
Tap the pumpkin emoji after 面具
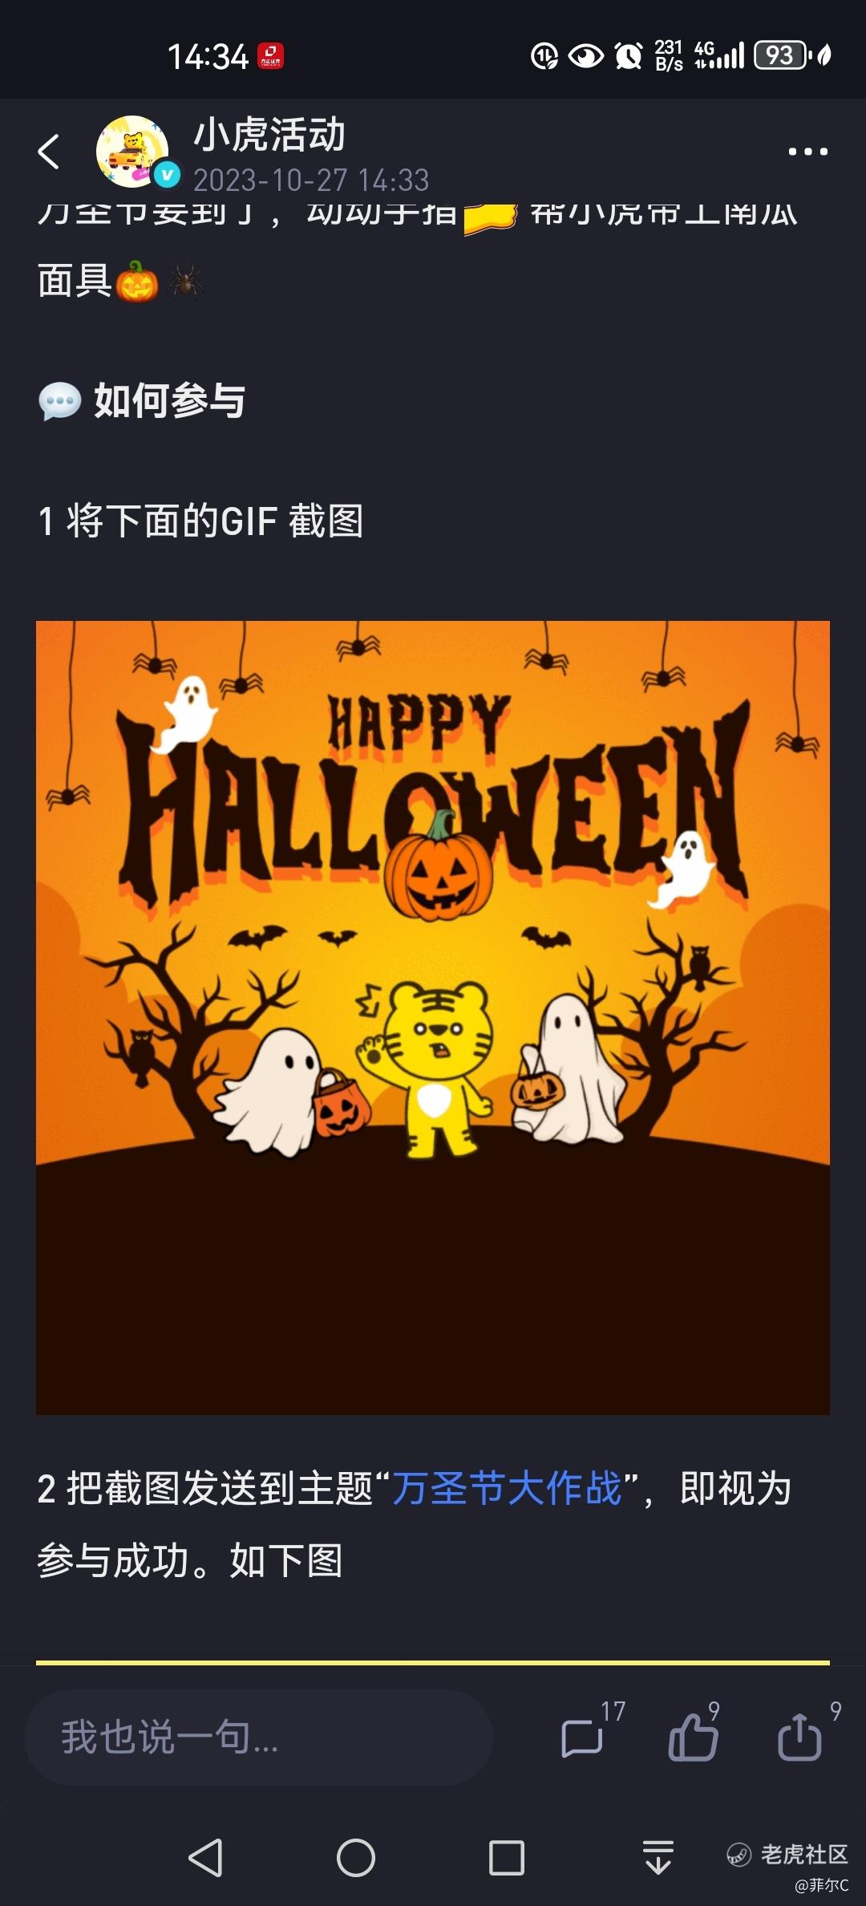[x=137, y=282]
